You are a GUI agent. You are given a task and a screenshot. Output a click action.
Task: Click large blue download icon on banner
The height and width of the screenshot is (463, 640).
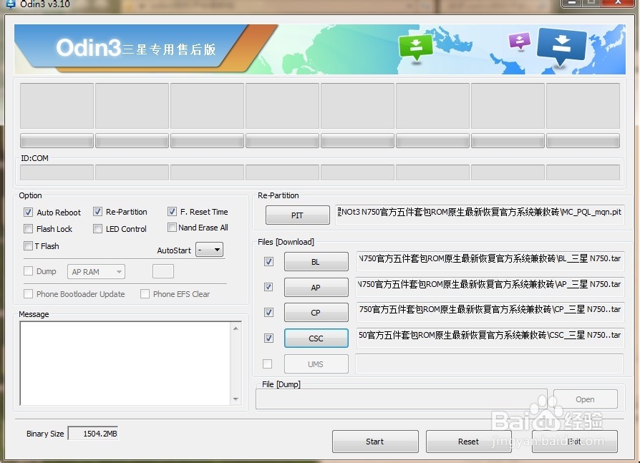(562, 46)
